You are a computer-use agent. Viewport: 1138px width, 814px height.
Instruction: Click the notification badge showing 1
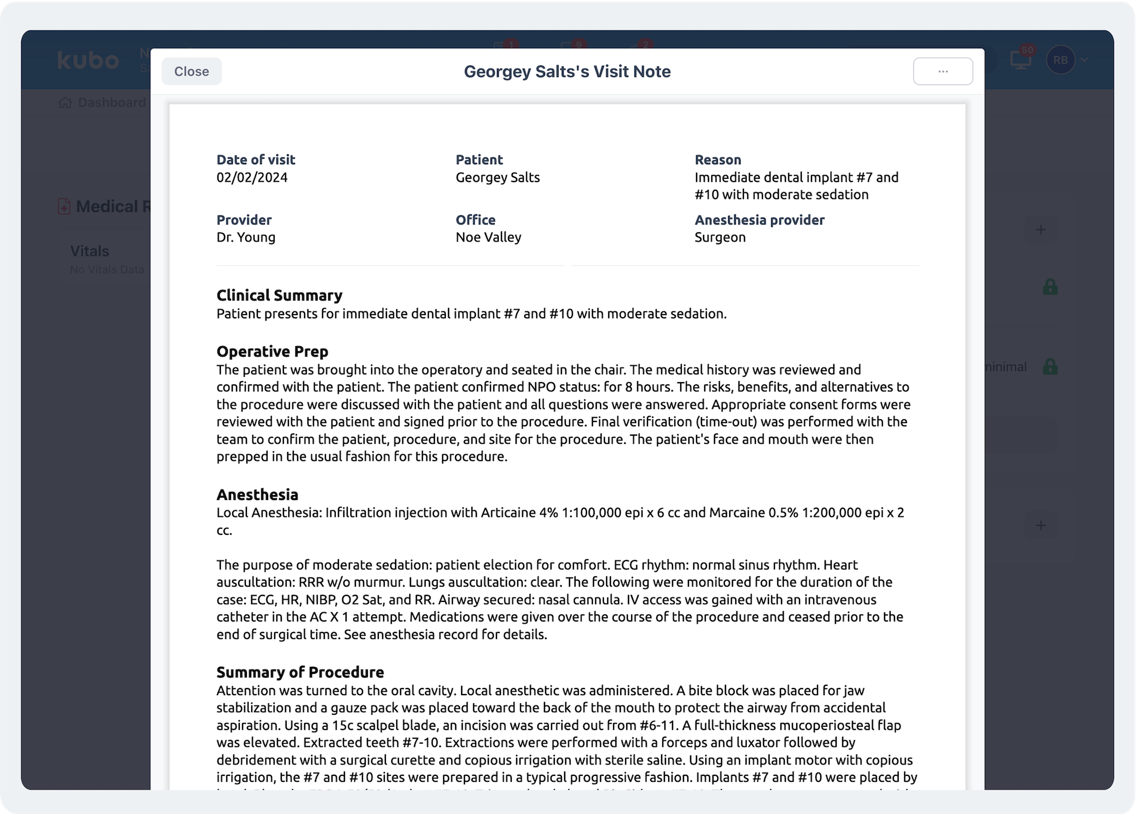tap(510, 44)
